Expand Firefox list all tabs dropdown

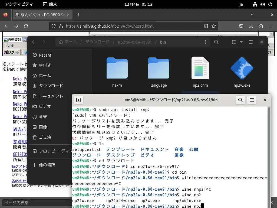252,15
